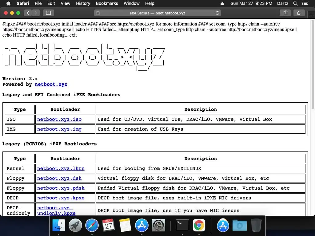This screenshot has width=315, height=236.
Task: Go back with the Safari back arrow
Action: [x=28, y=13]
